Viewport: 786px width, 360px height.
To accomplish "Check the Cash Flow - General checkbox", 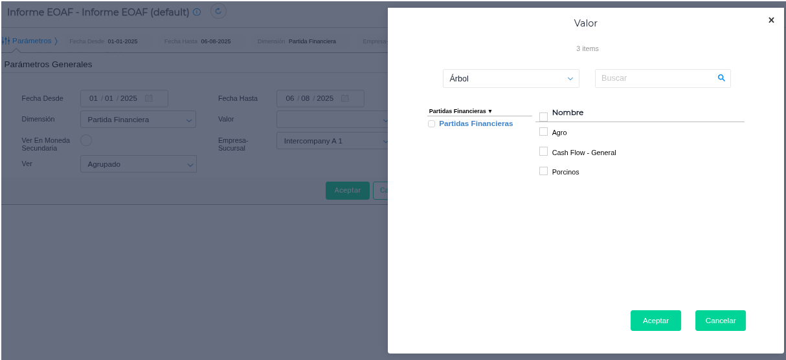I will (543, 151).
